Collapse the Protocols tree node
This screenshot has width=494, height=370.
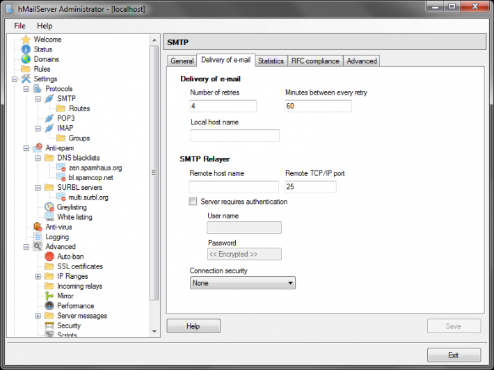point(26,89)
